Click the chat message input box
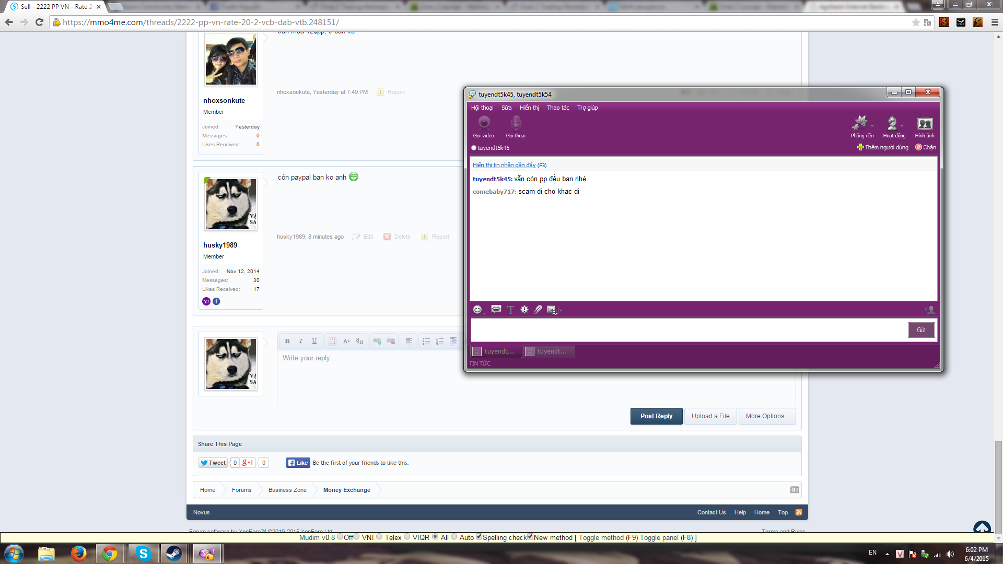This screenshot has width=1003, height=564. coord(689,330)
